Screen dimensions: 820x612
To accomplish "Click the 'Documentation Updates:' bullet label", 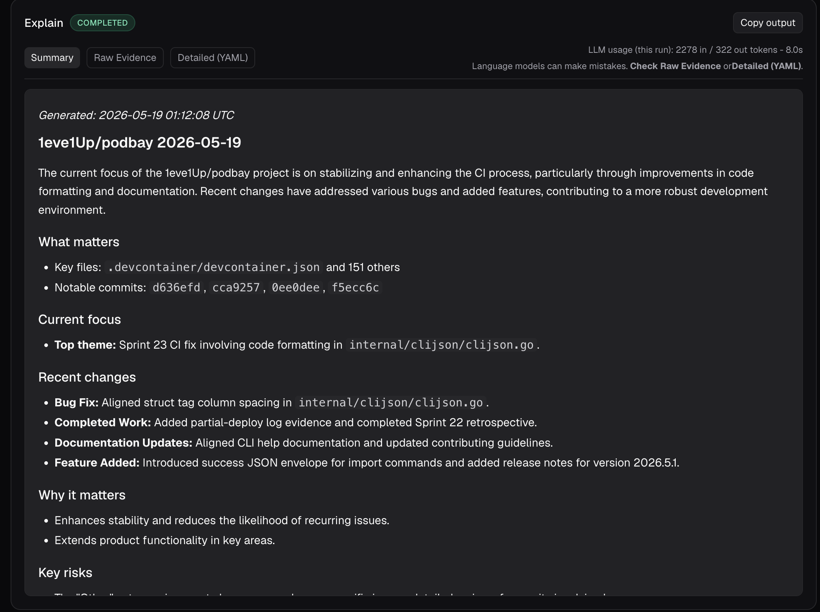I will 124,443.
